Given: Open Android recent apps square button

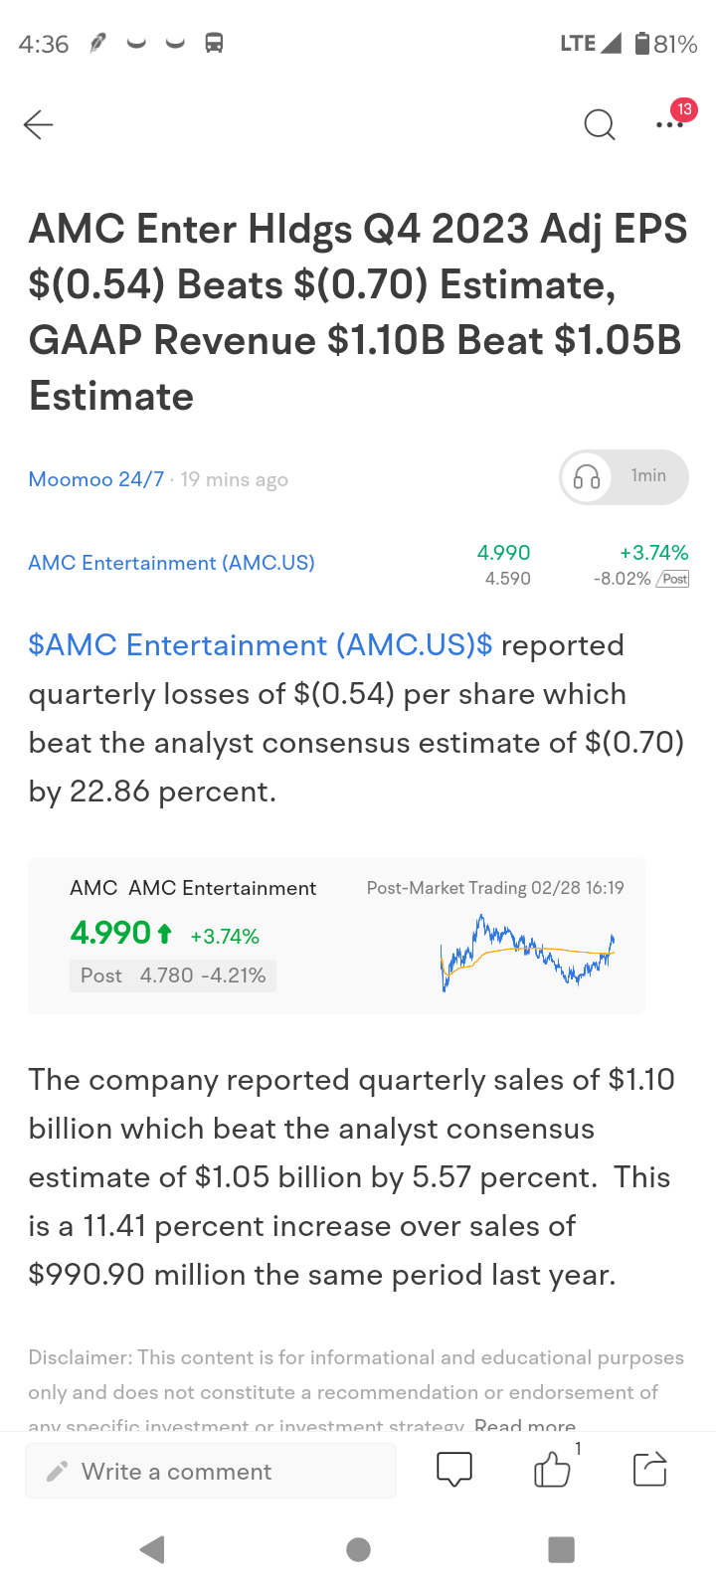Looking at the screenshot, I should click(x=562, y=1549).
